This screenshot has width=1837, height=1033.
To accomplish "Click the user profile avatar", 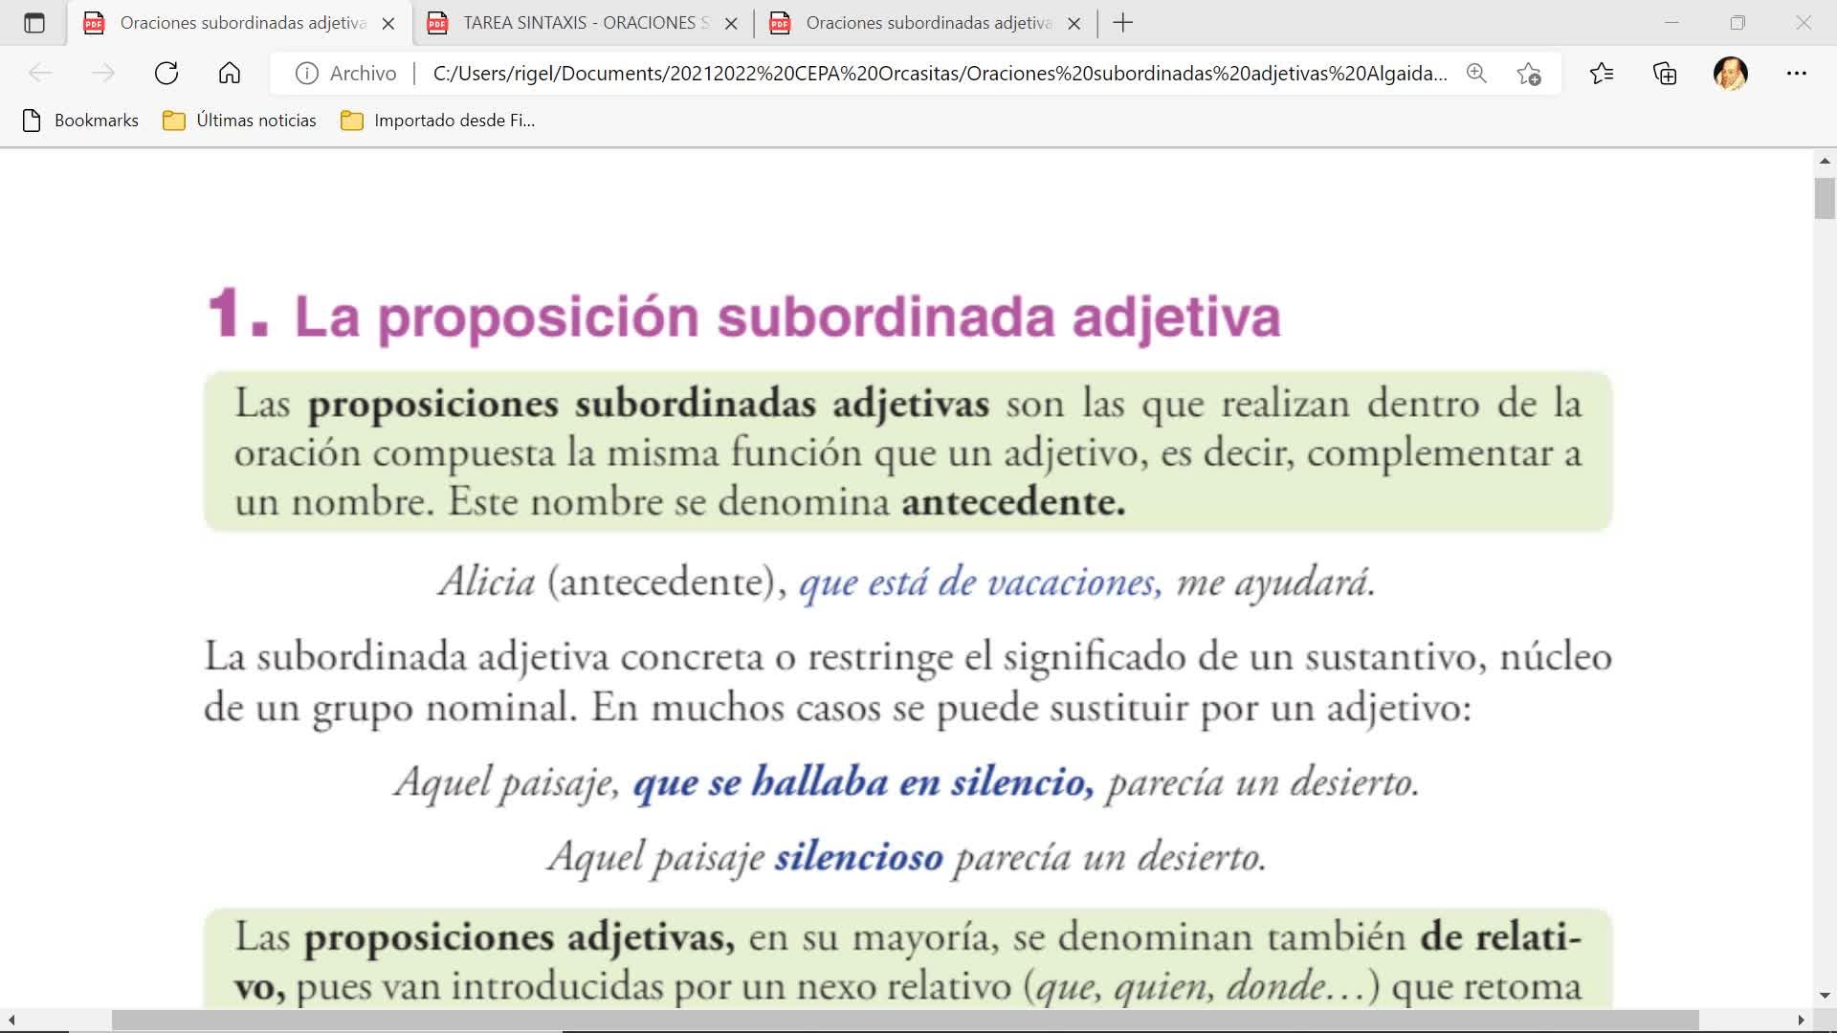I will tap(1730, 74).
